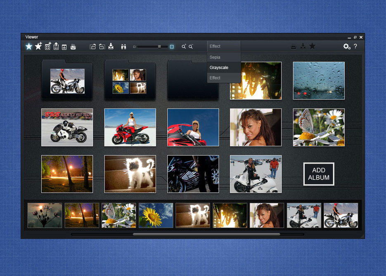Click the new album grid-plus icon
This screenshot has height=276, width=386.
tap(48, 47)
